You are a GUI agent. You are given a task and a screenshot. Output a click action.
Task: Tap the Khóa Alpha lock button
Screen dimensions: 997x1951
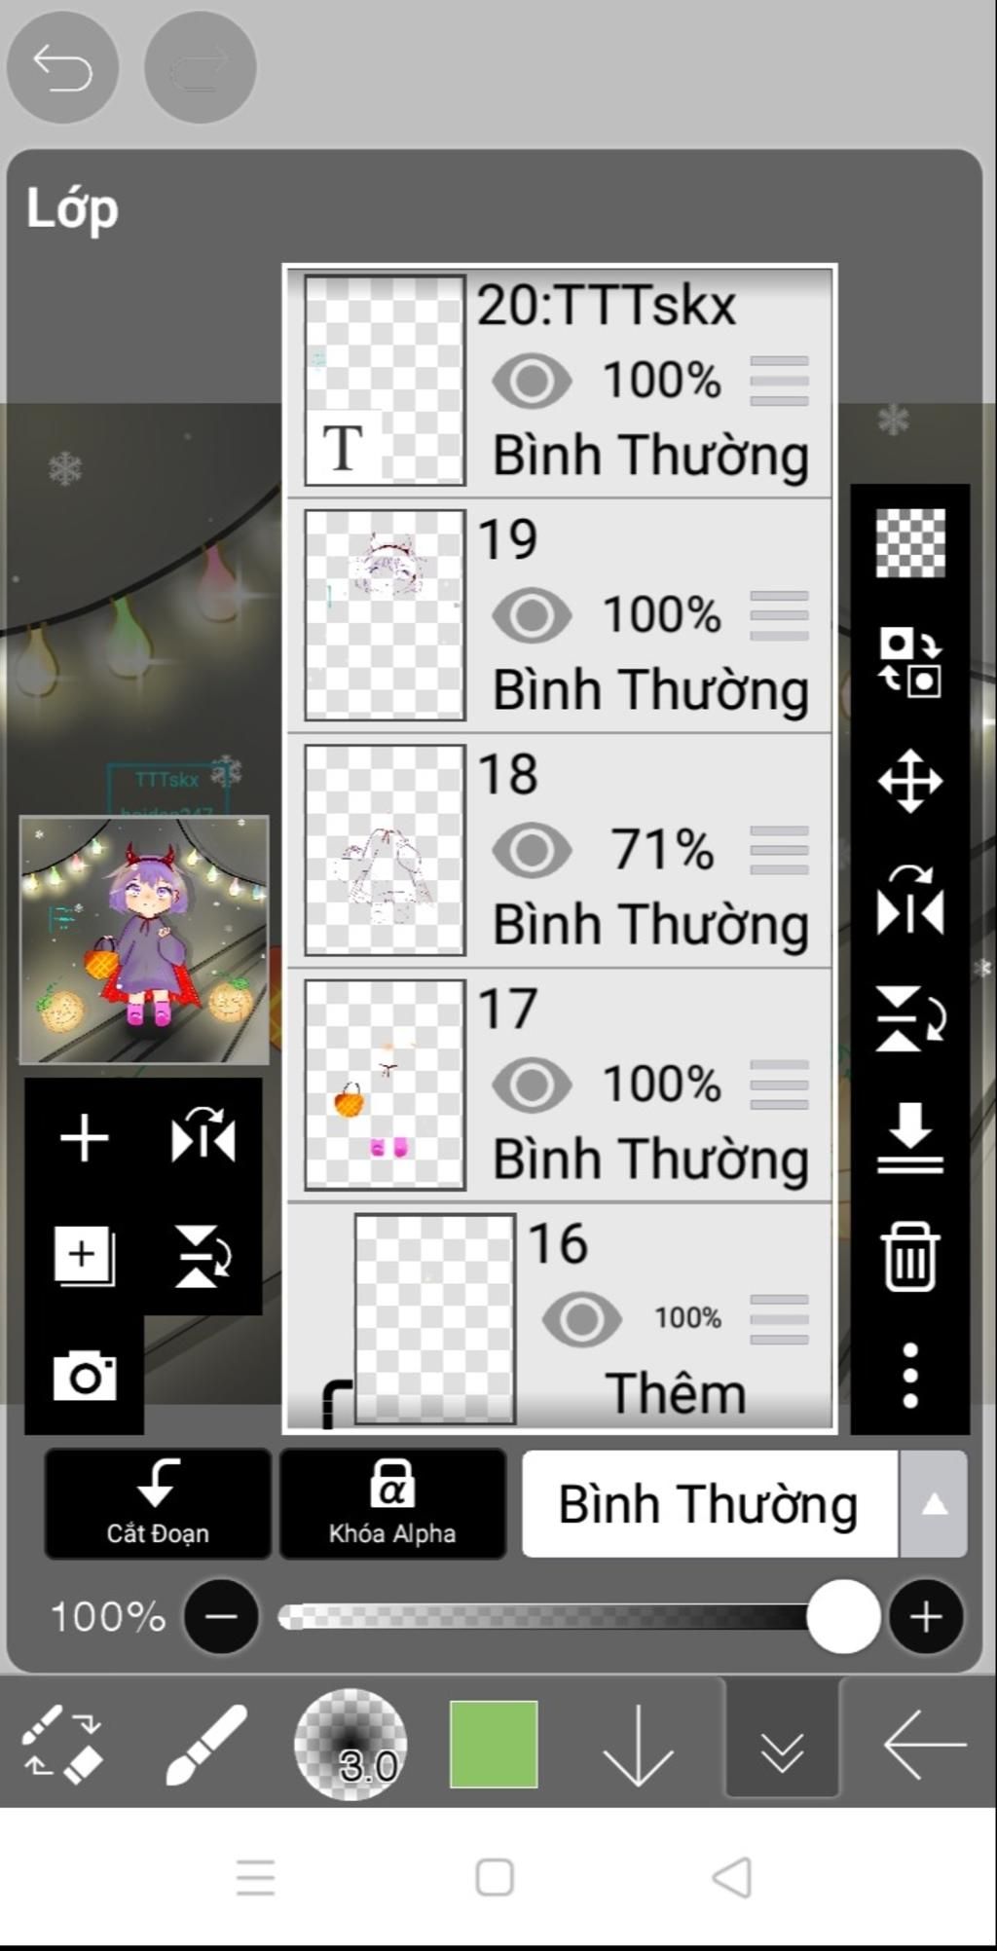pos(392,1504)
